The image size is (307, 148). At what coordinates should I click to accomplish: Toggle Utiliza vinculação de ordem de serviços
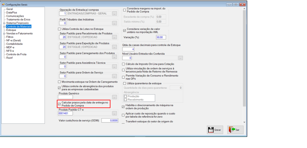point(123,70)
